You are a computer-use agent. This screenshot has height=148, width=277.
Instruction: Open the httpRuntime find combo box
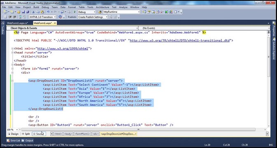coord(139,12)
